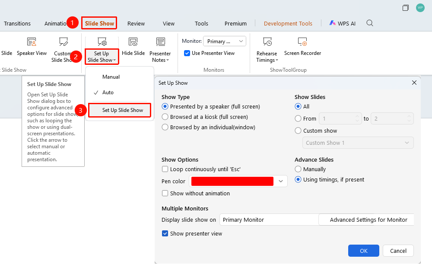Click the Set Up Slide Show ribbon icon
432x274 pixels.
[x=102, y=42]
